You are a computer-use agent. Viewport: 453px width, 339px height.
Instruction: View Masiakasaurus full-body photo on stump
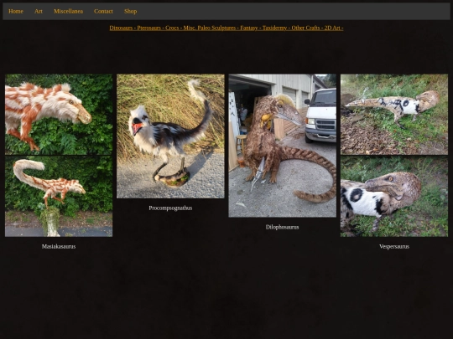coord(59,197)
